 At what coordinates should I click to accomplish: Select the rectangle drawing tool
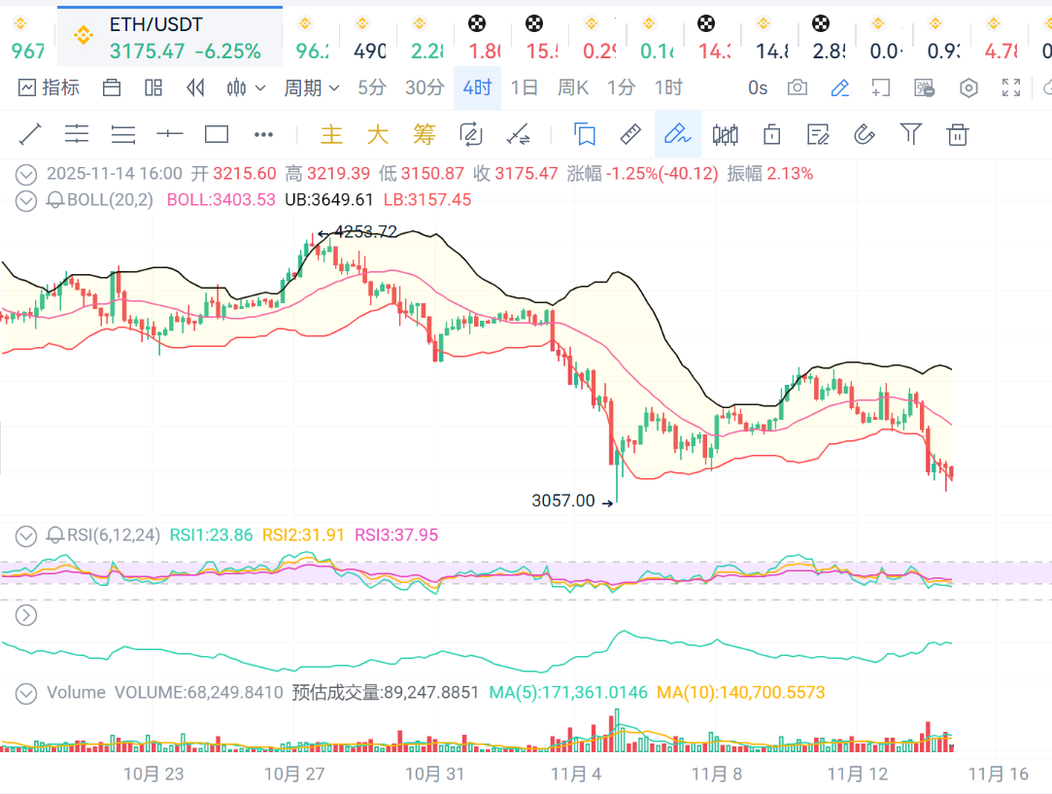coord(216,134)
